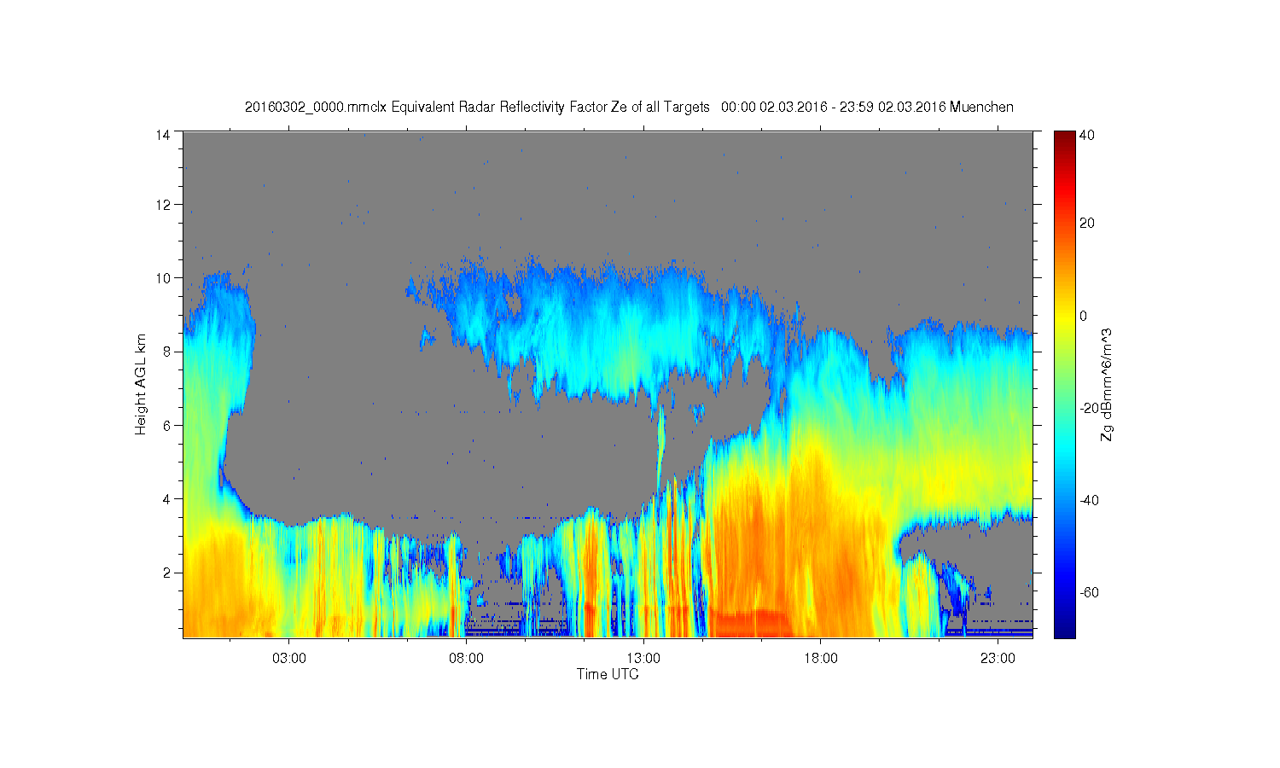Click the dark blue bottom of the colorbar
Screen dimensions: 1280x768
pyautogui.click(x=1064, y=631)
